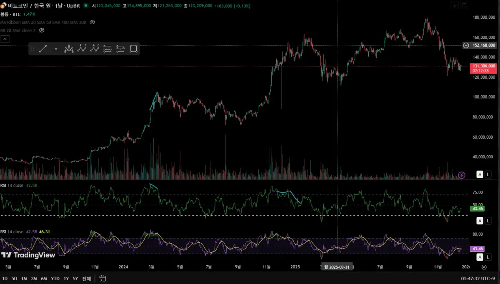Select the 5D date range
Viewport: 500px width, 284px height.
tap(14, 279)
